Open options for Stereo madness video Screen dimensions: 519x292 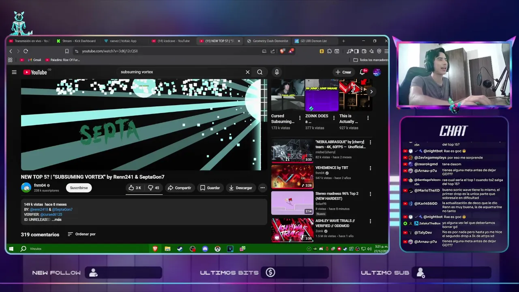pyautogui.click(x=370, y=194)
